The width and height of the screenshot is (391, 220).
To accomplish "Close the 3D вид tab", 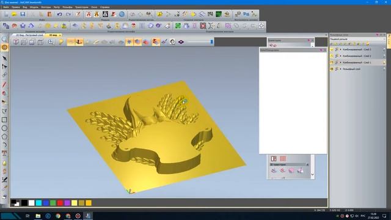I will click(x=60, y=35).
